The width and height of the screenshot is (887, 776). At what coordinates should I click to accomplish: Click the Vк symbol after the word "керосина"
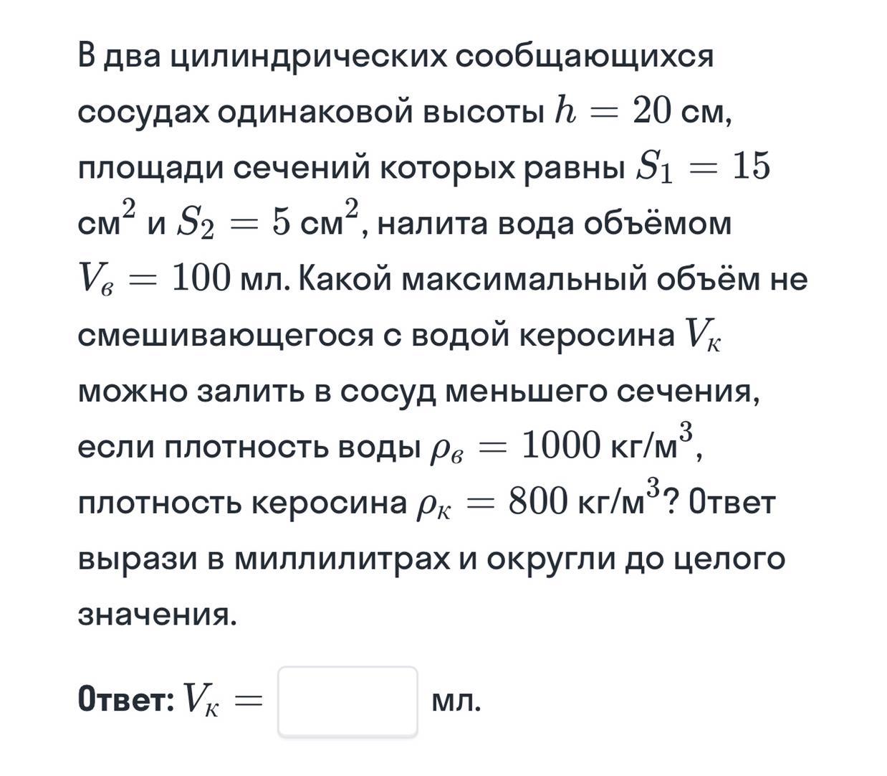703,333
